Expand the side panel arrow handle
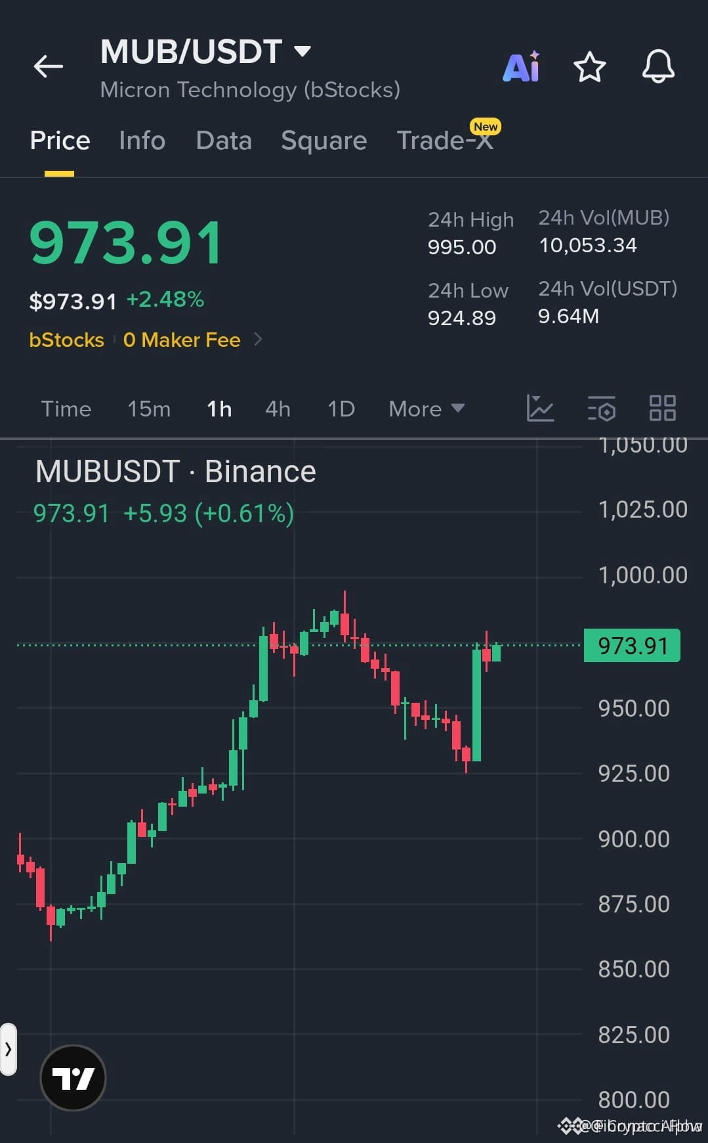The image size is (708, 1143). (x=8, y=1049)
